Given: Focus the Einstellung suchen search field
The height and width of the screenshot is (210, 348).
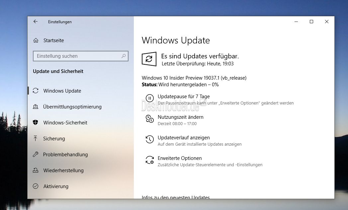Looking at the screenshot, I should [81, 56].
